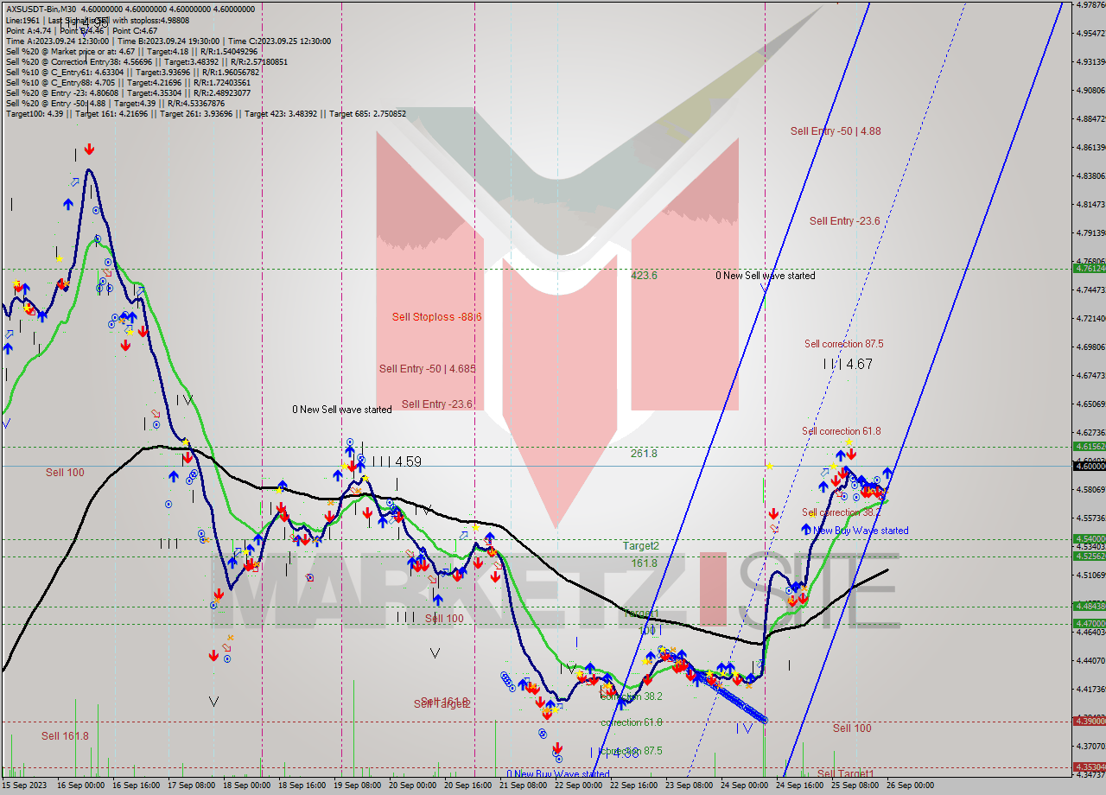Click the 'Sell correction 61.8' label
1106x795 pixels.
[842, 431]
